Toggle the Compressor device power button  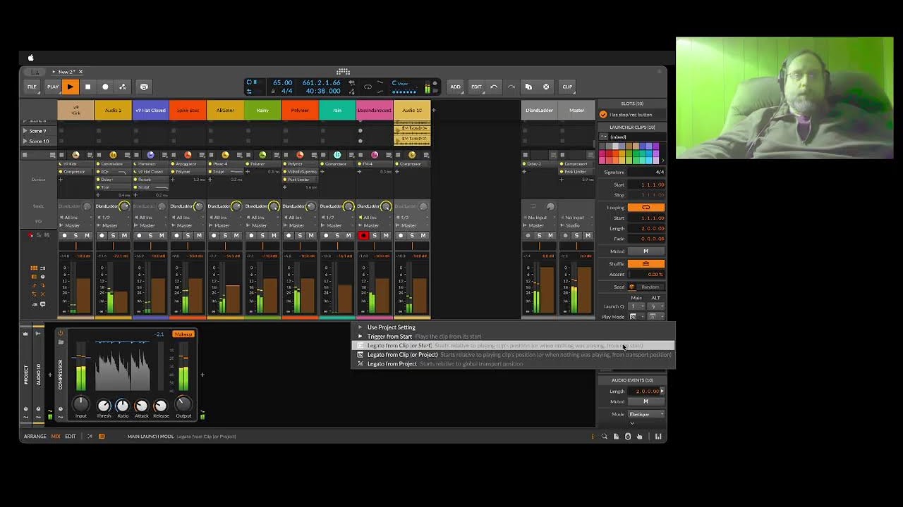pyautogui.click(x=60, y=333)
